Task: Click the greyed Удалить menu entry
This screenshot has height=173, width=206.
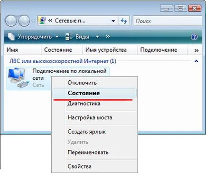Action: point(94,142)
